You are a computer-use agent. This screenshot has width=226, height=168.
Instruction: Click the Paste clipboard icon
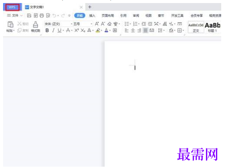10,24
